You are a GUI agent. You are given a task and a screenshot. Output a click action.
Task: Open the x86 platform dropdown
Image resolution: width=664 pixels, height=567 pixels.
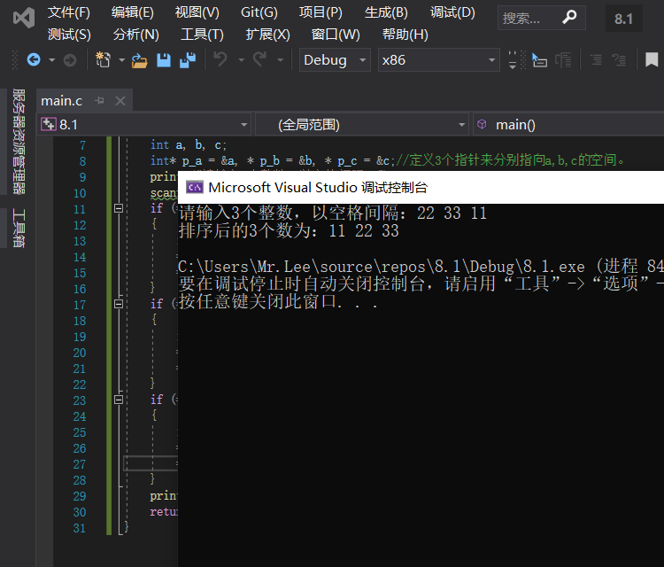click(439, 59)
